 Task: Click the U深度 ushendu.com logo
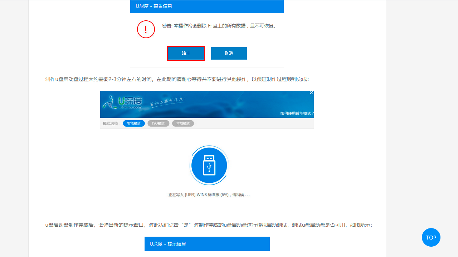click(x=123, y=102)
